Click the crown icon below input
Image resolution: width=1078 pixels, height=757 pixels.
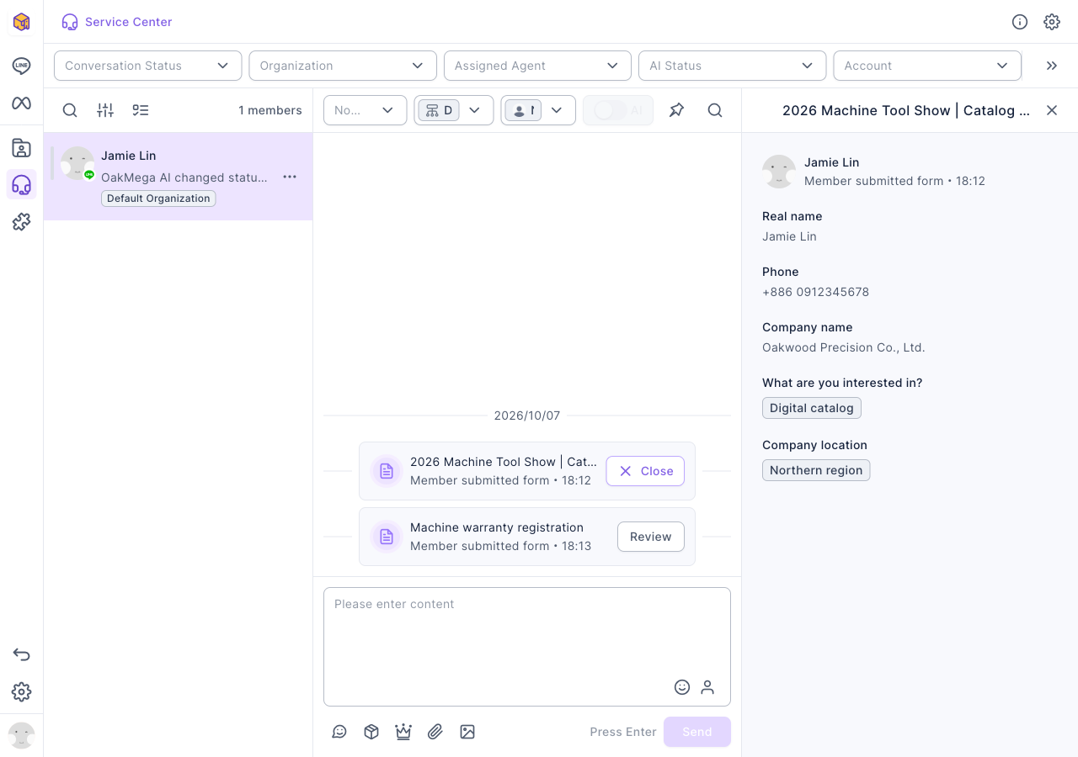(403, 732)
